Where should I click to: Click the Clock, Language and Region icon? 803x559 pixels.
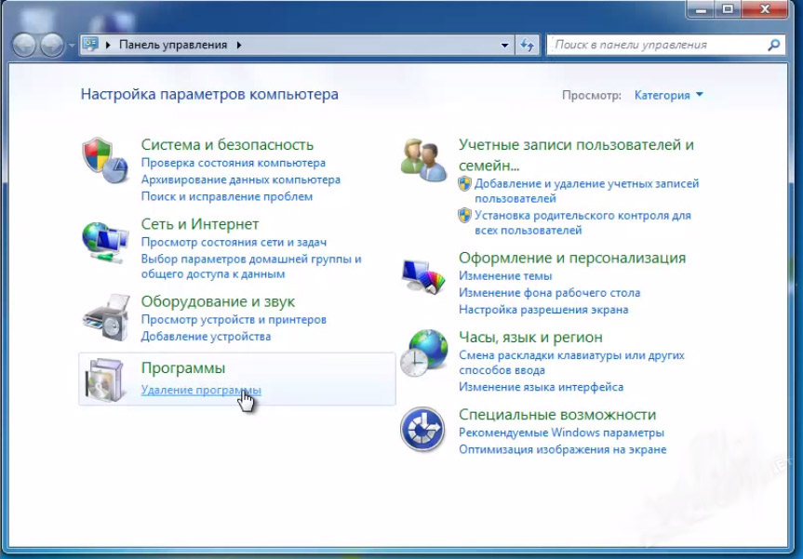pyautogui.click(x=423, y=352)
